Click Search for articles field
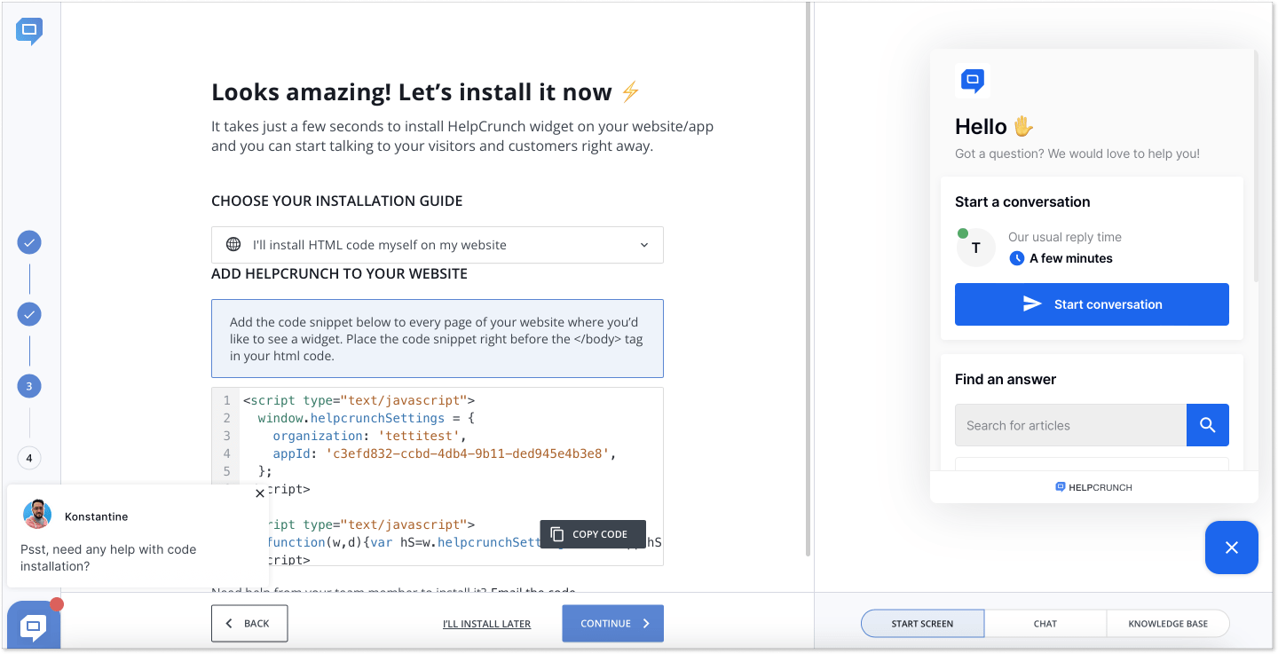1278x654 pixels. coord(1070,425)
